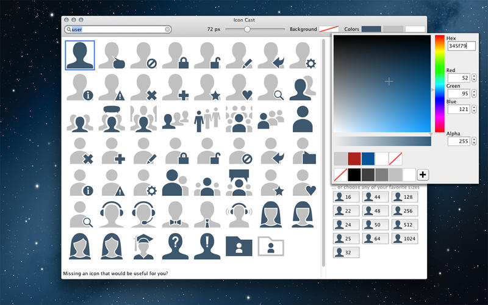Pick the 32 size button
Screen dimensions: 488x305
[x=346, y=253]
